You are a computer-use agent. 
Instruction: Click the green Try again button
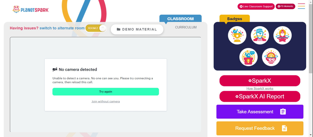[105, 92]
